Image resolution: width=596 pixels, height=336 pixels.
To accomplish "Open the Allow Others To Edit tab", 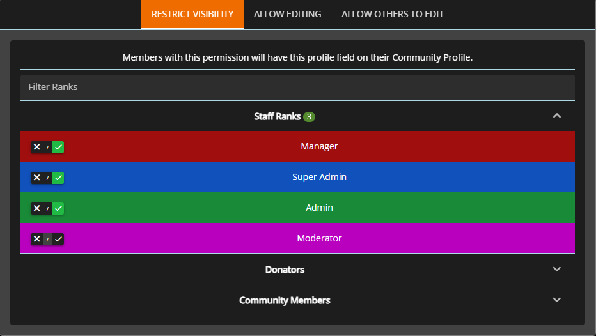I will point(392,14).
